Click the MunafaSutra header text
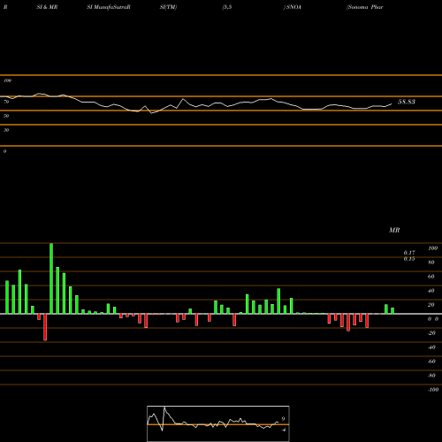 112,7
